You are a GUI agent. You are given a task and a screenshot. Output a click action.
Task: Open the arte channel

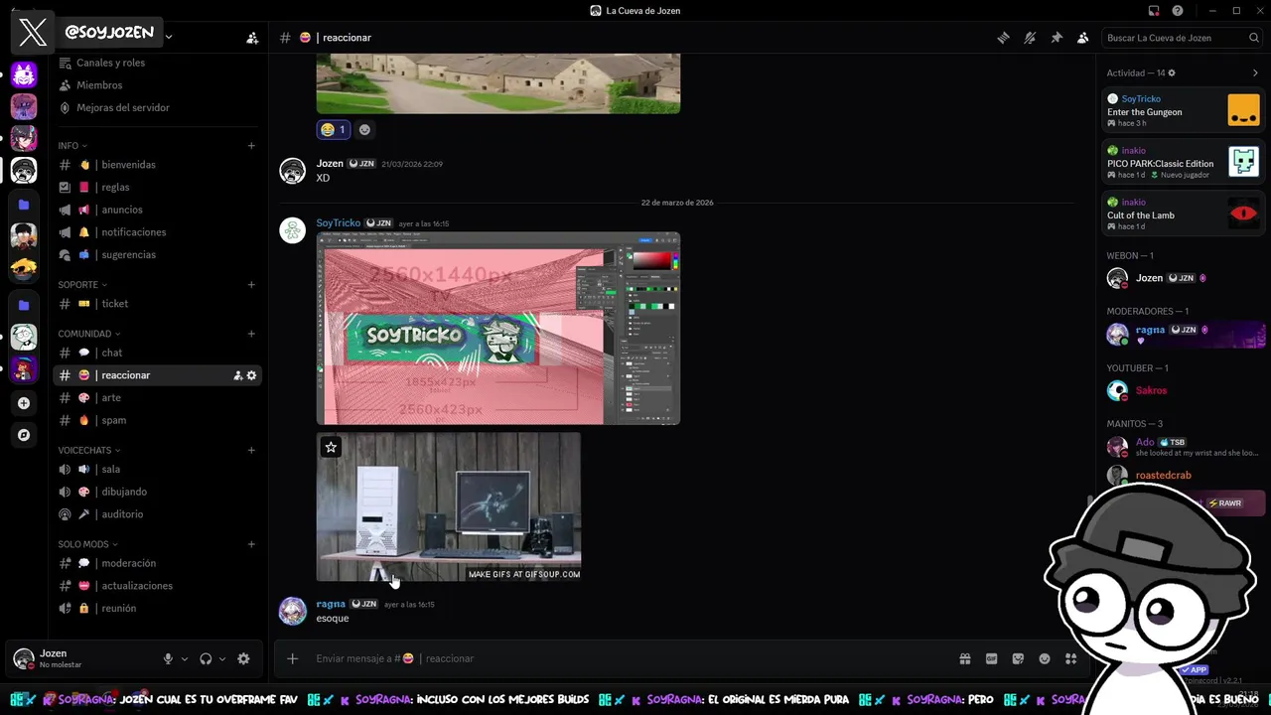tap(158, 397)
